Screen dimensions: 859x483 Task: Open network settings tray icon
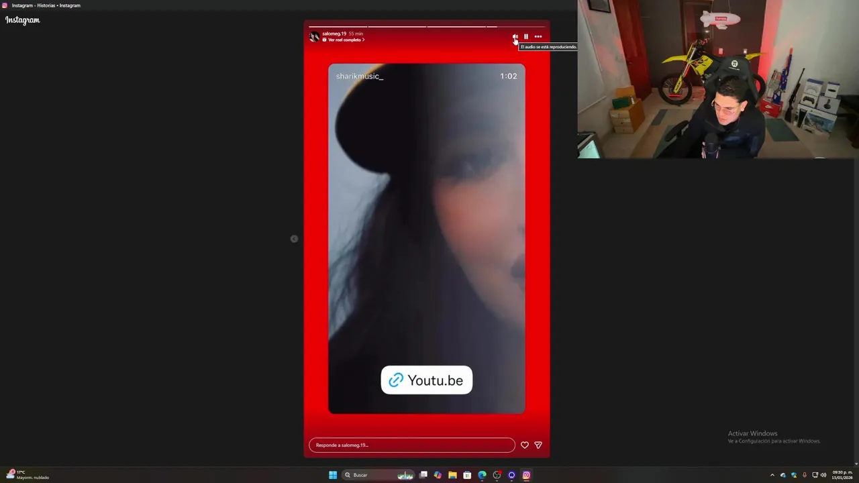point(815,475)
